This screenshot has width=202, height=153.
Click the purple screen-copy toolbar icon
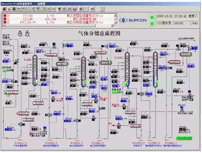(x=75, y=9)
